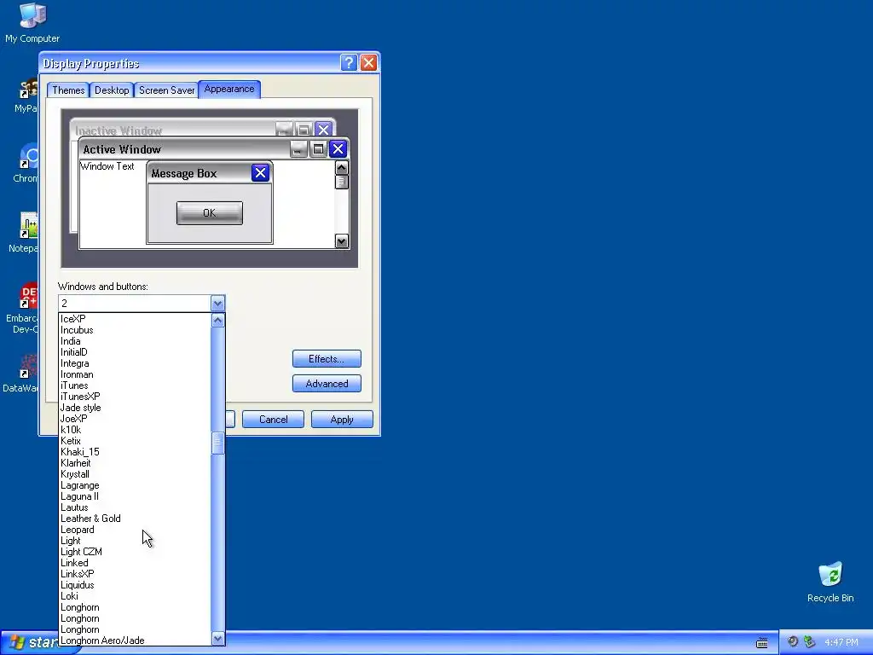873x655 pixels.
Task: Choose LinksXP from the list
Action: point(135,574)
